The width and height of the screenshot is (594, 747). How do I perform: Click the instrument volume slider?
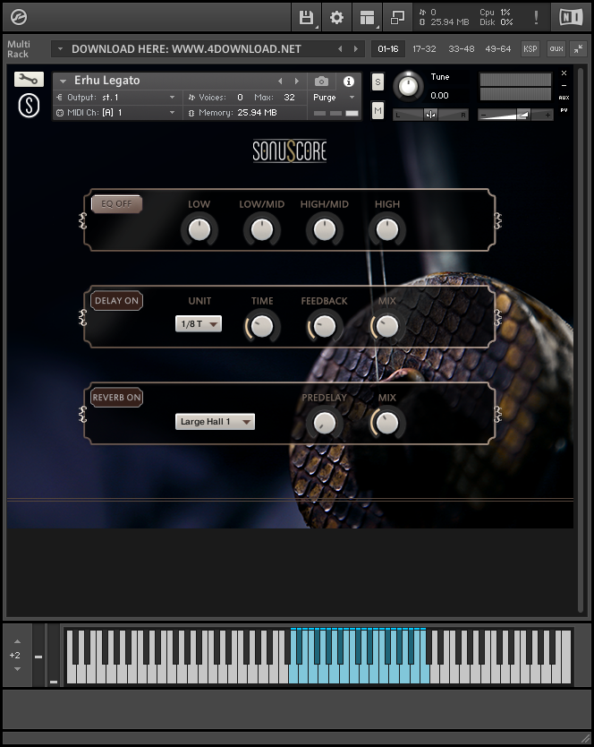point(515,115)
